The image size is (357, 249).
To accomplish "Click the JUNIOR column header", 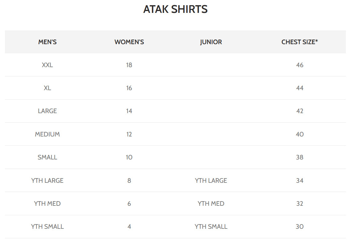I will [211, 42].
